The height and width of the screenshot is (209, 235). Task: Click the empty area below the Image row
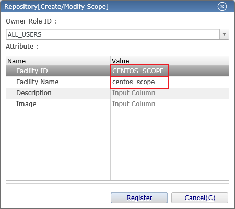point(110,145)
